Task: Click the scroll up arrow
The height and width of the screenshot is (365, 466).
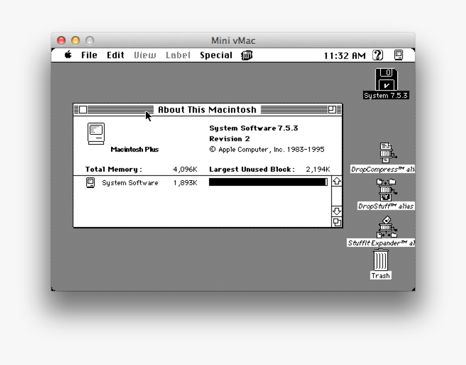Action: point(336,181)
